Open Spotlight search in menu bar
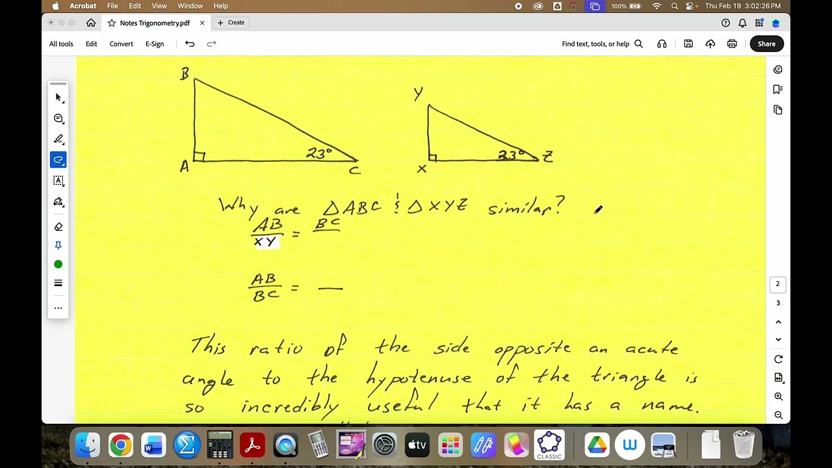 675,6
